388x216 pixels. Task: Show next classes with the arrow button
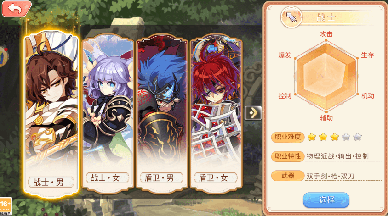coord(253,113)
